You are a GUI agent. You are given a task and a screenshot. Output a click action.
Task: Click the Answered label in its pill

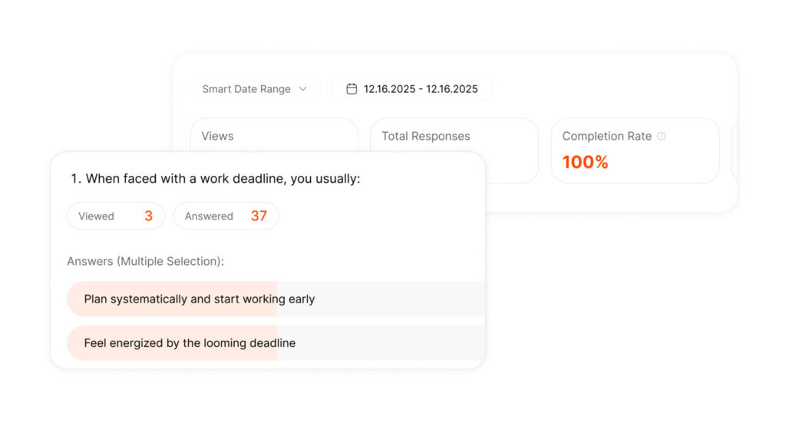[x=209, y=216]
